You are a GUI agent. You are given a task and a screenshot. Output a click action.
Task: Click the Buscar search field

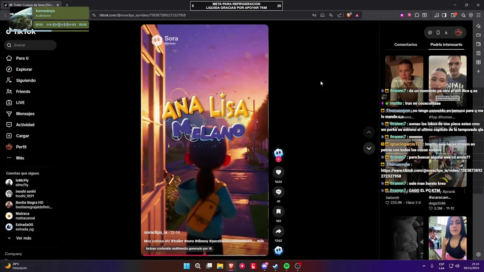point(30,45)
